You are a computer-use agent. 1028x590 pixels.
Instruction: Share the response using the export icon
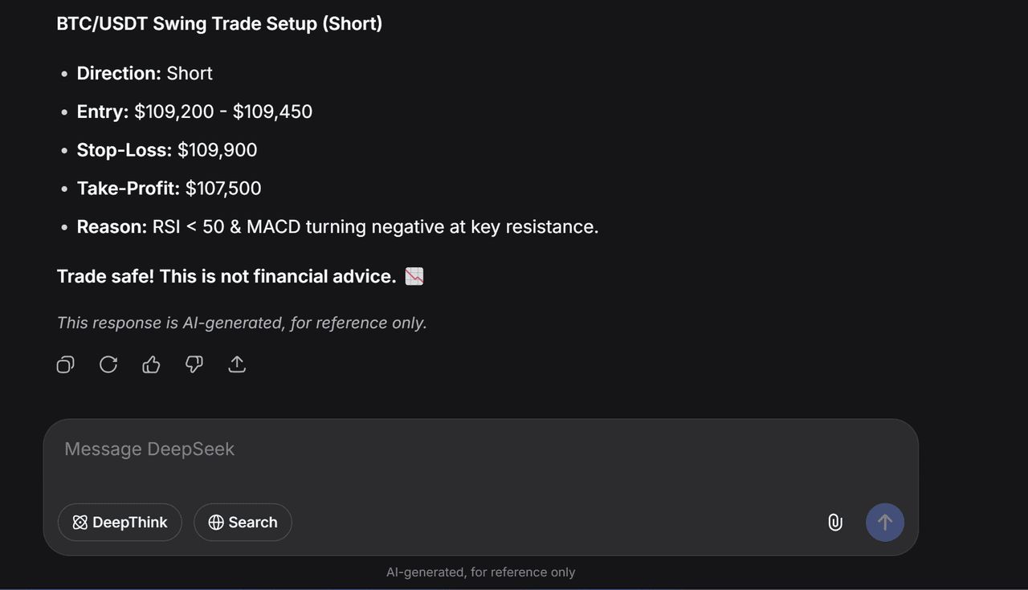237,364
